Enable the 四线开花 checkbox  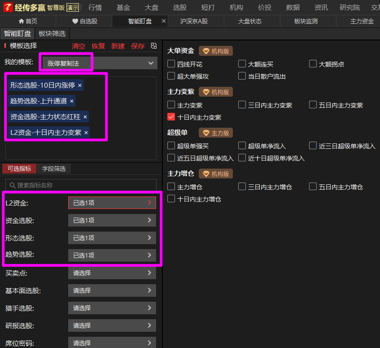click(x=171, y=64)
